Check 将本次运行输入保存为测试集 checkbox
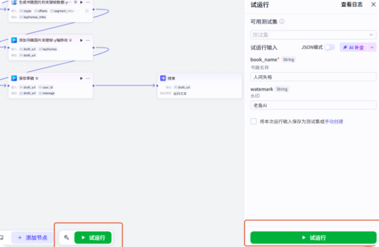 tap(253, 122)
